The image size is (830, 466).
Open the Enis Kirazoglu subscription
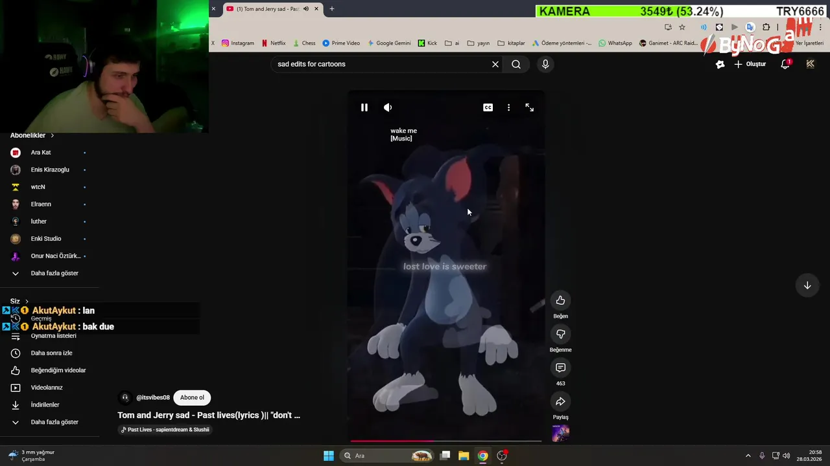pos(49,170)
